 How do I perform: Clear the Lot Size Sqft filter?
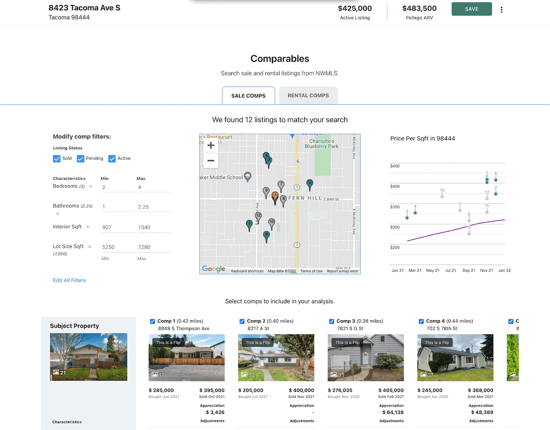(x=90, y=247)
